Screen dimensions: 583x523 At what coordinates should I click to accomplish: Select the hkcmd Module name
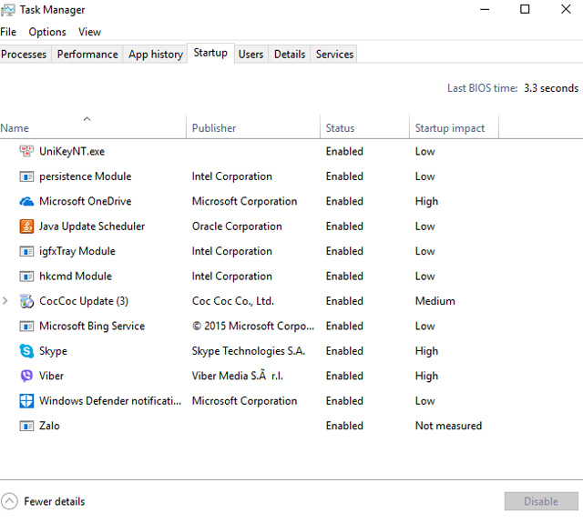75,277
